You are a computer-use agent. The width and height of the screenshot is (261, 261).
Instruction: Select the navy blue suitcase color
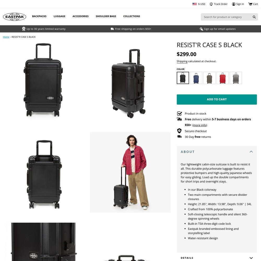pyautogui.click(x=196, y=78)
